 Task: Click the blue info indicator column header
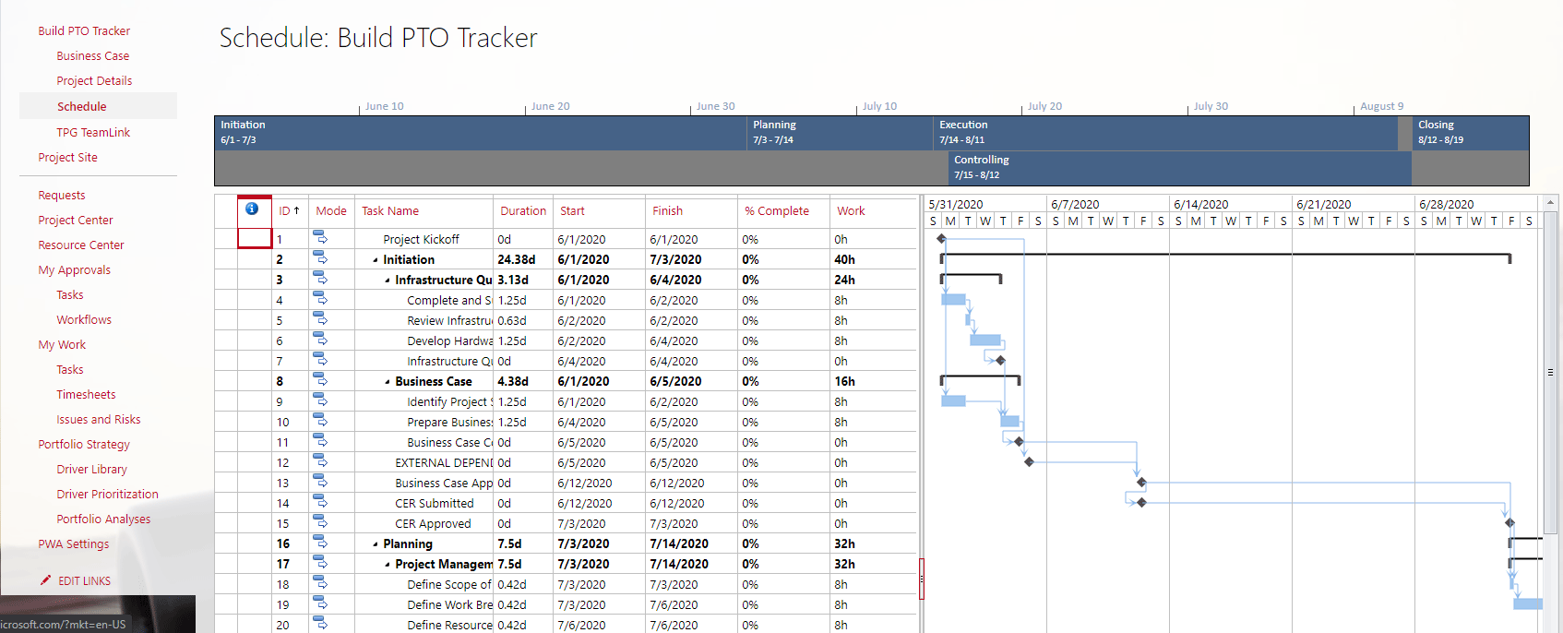(x=251, y=209)
